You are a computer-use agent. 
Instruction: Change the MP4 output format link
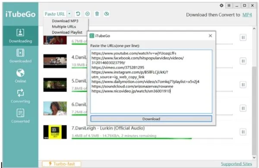pos(247,15)
